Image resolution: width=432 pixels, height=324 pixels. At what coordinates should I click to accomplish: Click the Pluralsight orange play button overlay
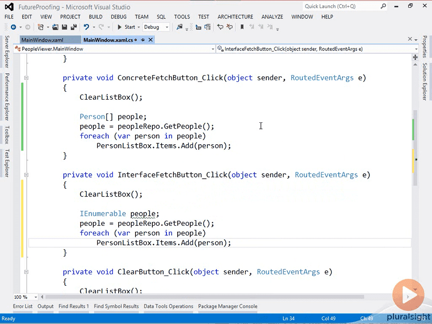coord(408,295)
